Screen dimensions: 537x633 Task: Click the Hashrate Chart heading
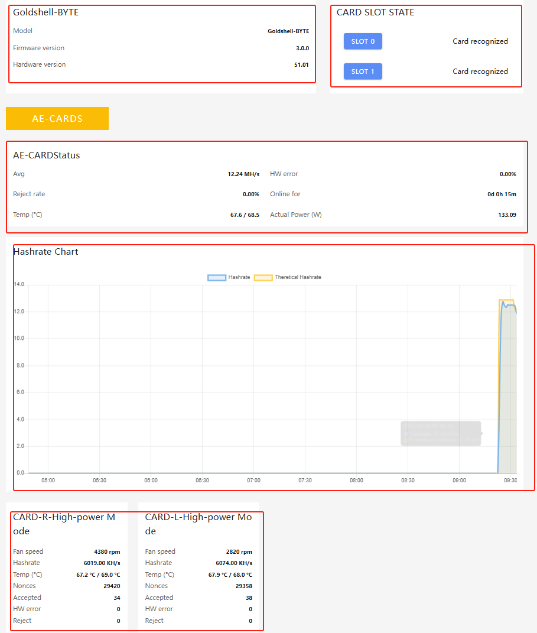coord(46,252)
